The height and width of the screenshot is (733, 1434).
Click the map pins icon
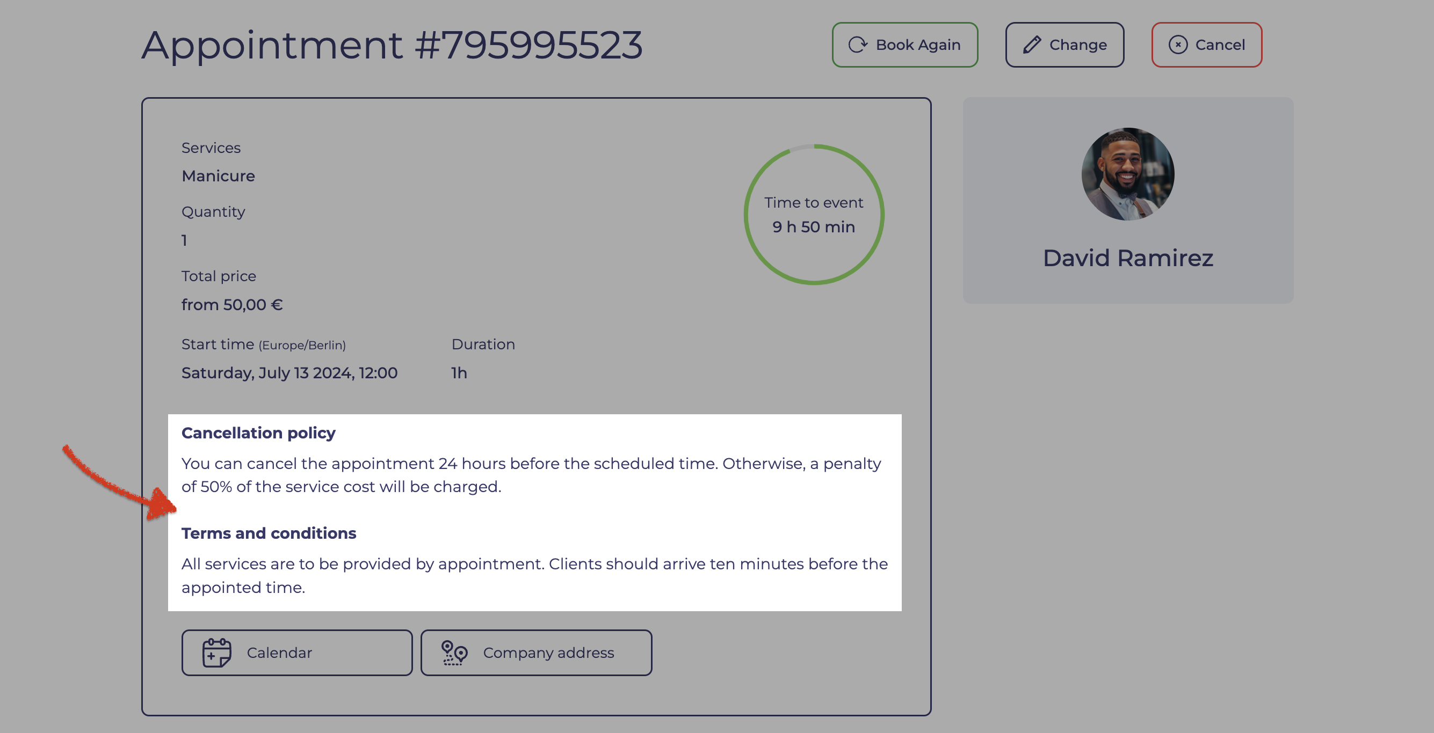tap(454, 653)
